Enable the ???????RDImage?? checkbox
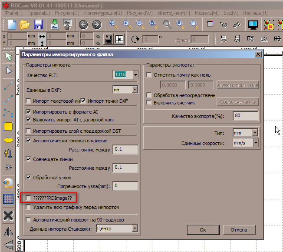The width and height of the screenshot is (283, 252). [29, 198]
